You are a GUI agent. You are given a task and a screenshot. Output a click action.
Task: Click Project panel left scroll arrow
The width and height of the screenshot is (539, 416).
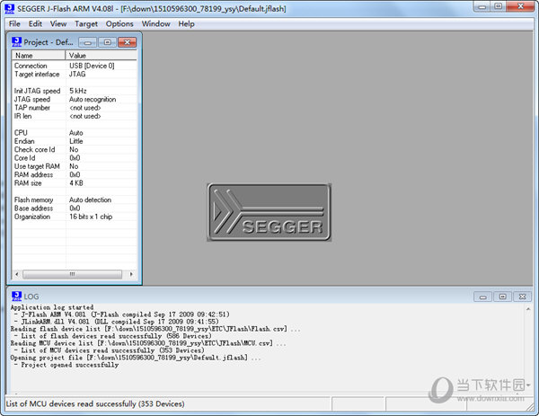pos(16,274)
